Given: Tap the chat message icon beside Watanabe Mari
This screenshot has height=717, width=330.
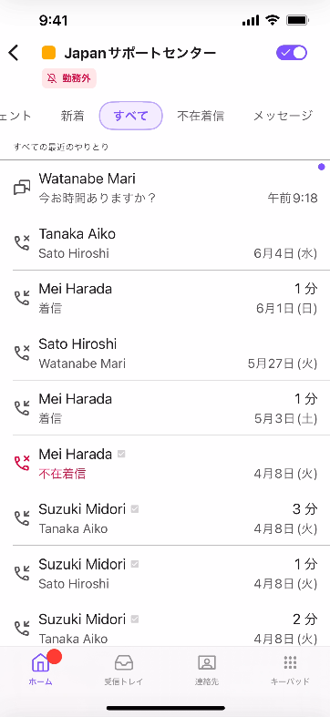Looking at the screenshot, I should click(22, 188).
